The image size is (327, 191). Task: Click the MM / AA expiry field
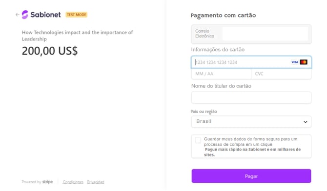[221, 74]
